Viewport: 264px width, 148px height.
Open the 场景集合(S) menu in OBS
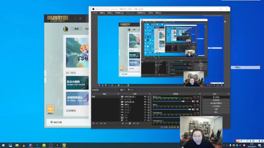[141, 13]
